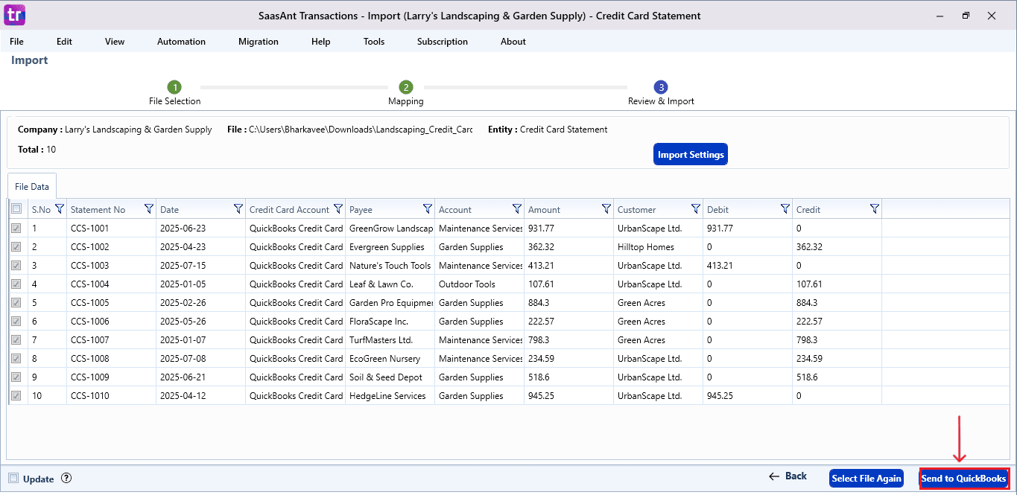Image resolution: width=1017 pixels, height=495 pixels.
Task: Click the Amount column filter icon
Action: (606, 209)
